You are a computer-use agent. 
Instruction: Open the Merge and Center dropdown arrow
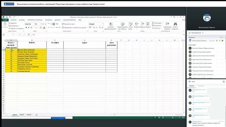[x=87, y=28]
